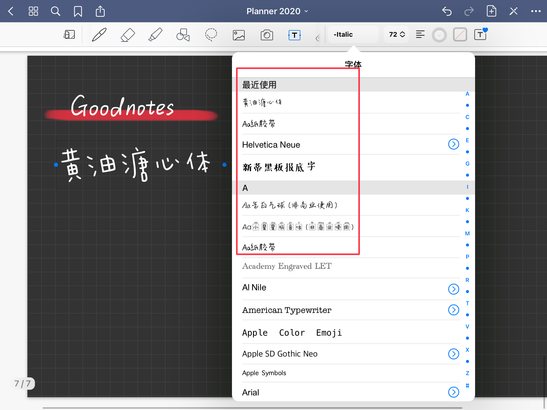Select the Pen tool
Image resolution: width=547 pixels, height=410 pixels.
point(99,35)
